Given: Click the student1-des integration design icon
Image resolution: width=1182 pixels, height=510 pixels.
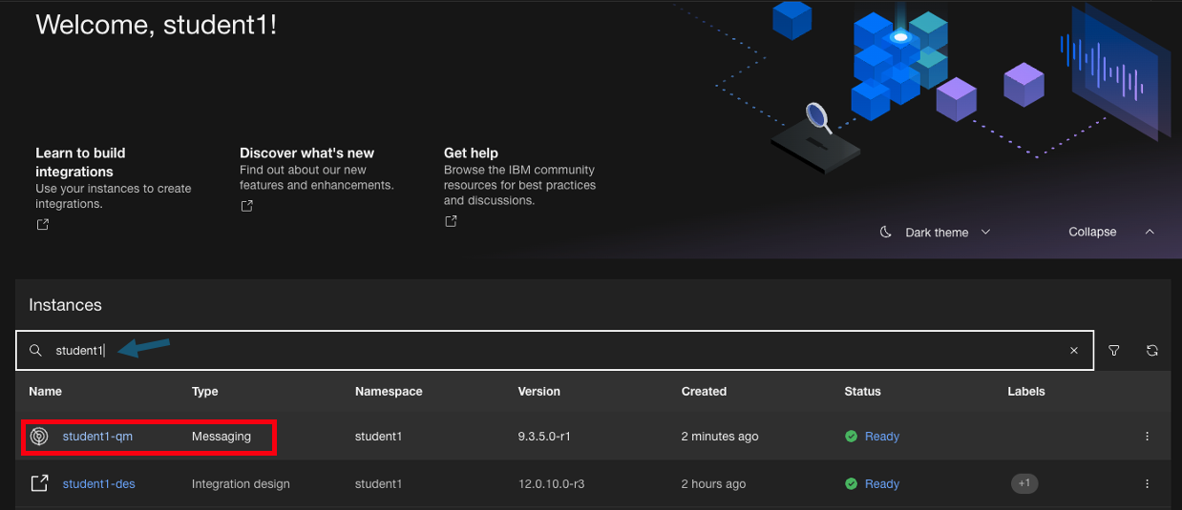Looking at the screenshot, I should pos(39,483).
